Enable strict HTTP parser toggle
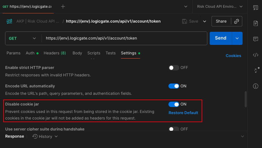The image size is (262, 148). tap(174, 68)
